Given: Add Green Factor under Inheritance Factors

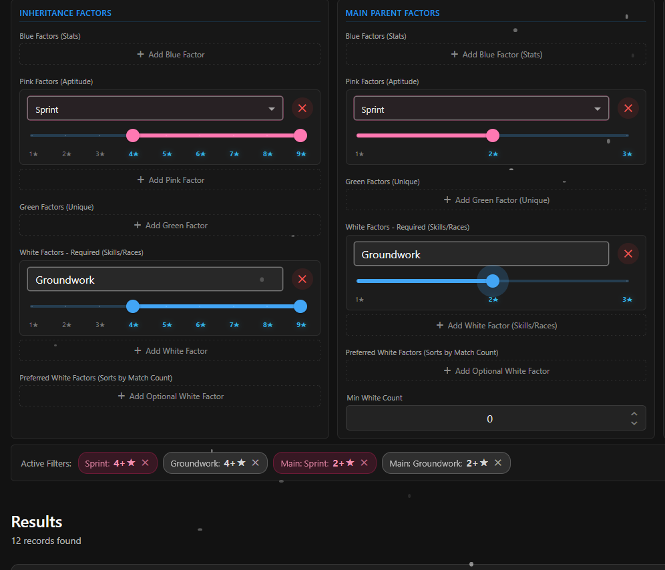Looking at the screenshot, I should click(x=170, y=225).
